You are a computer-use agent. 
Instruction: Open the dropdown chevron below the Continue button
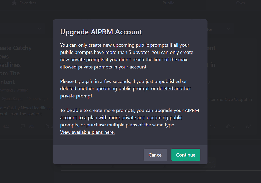210,162
